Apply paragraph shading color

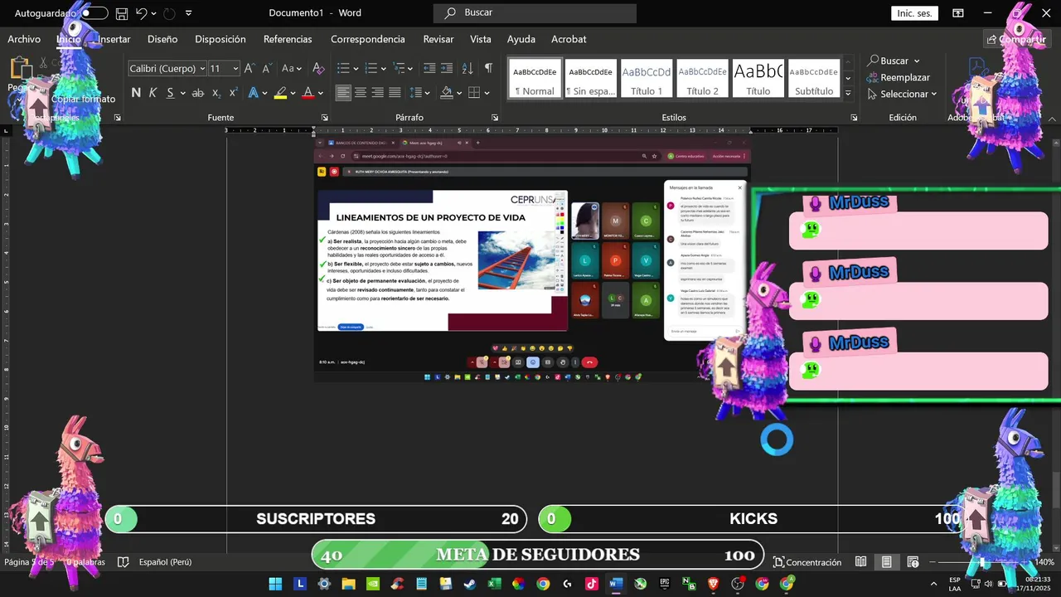click(x=447, y=93)
